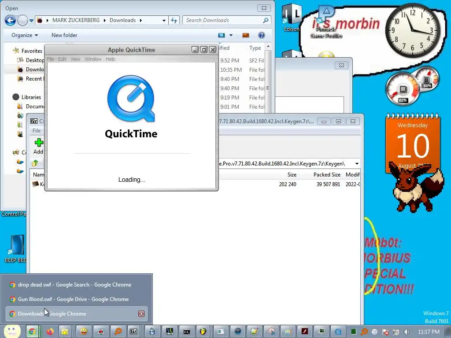
Task: Open the Command Prompt taskbar icon
Action: tap(186, 331)
